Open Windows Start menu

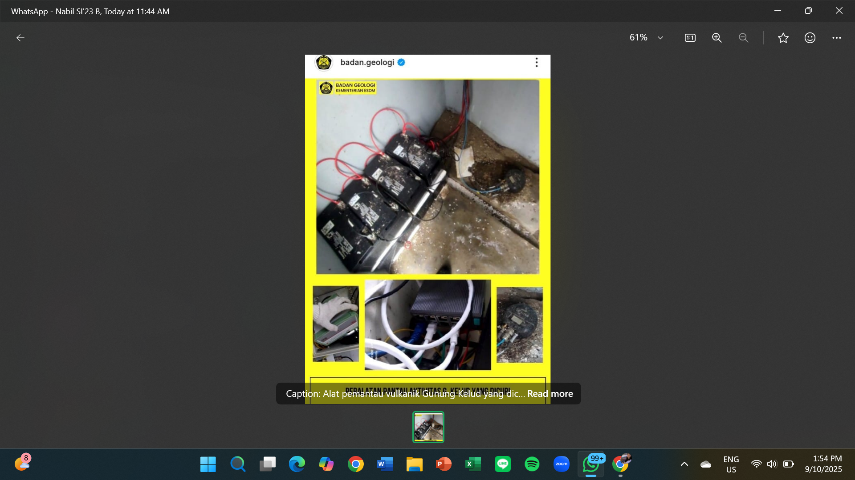208,464
